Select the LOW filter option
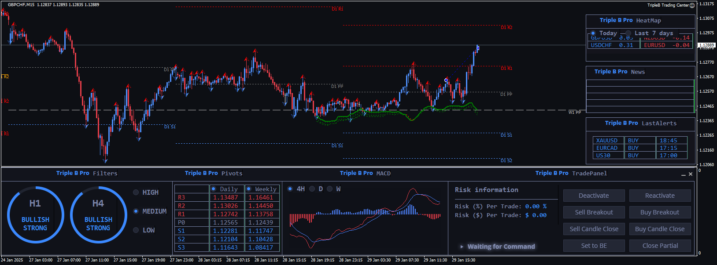717x265 pixels. (x=136, y=230)
